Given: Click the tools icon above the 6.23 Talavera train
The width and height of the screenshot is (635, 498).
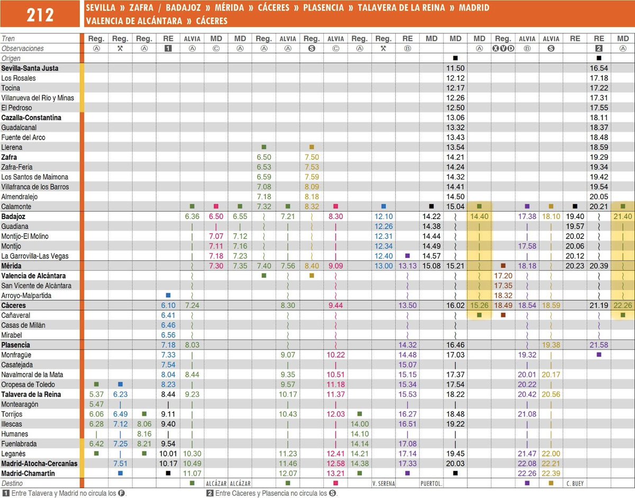Looking at the screenshot, I should click(120, 48).
